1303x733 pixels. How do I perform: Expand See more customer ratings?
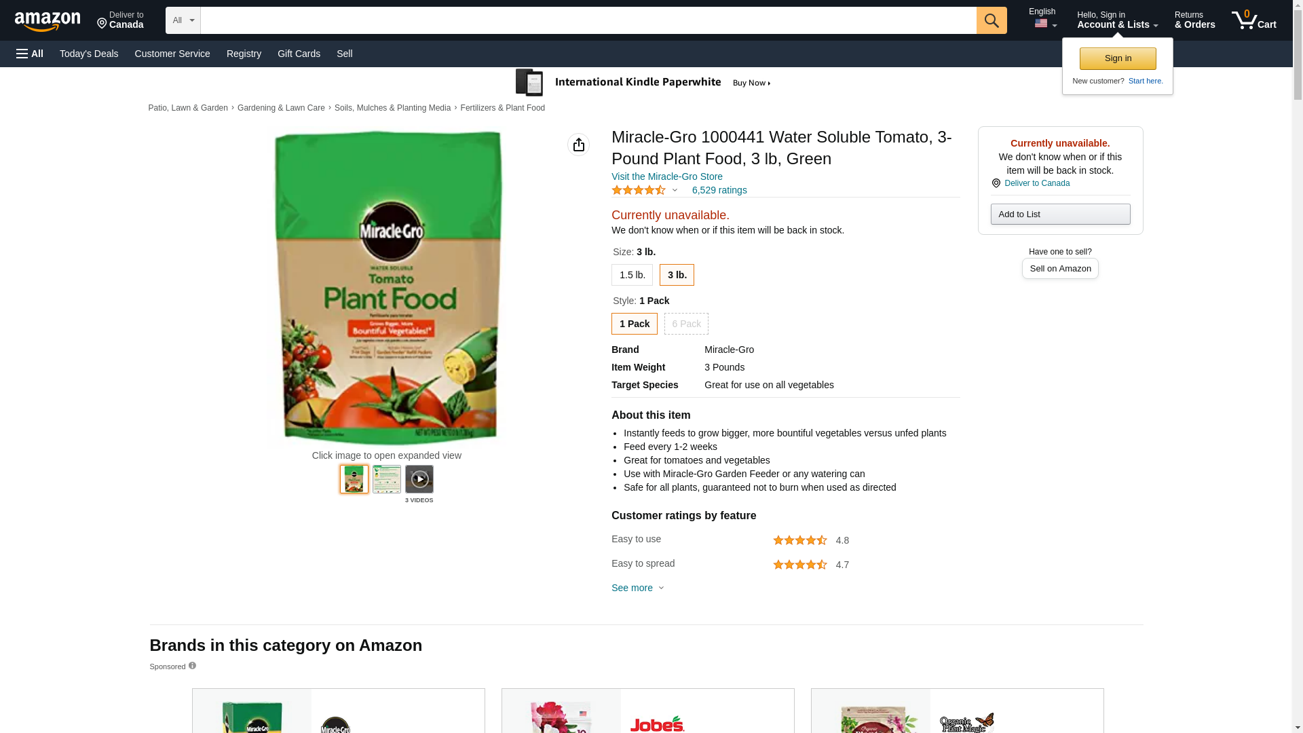[637, 588]
